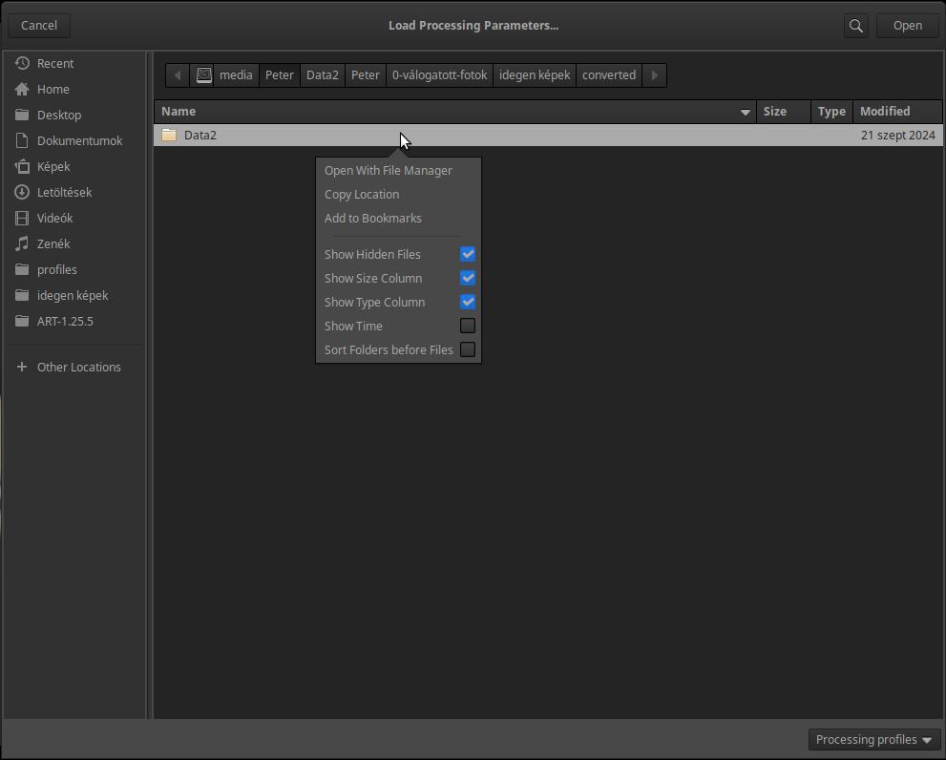Click the Recent clock icon in sidebar
The width and height of the screenshot is (946, 760).
click(x=22, y=63)
